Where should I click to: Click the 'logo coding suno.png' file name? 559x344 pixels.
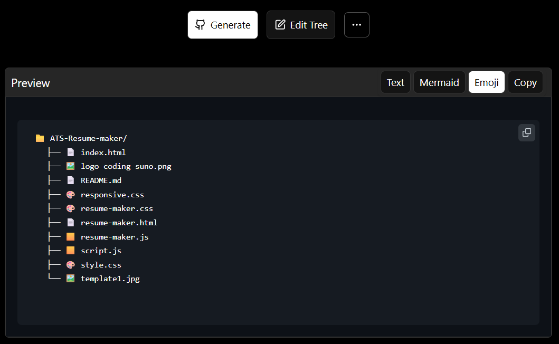tap(126, 167)
